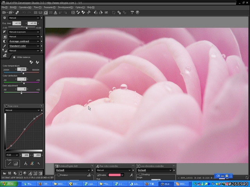This screenshot has height=187, width=250.
Task: Click the white balance skin picker icon
Action: (37, 62)
